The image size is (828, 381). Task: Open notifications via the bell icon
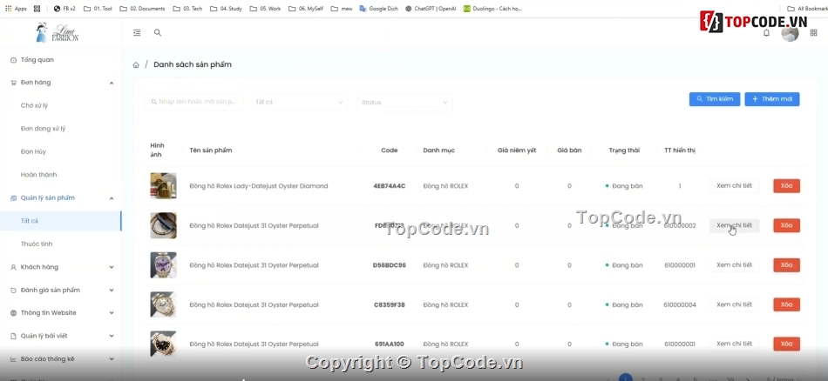point(767,33)
